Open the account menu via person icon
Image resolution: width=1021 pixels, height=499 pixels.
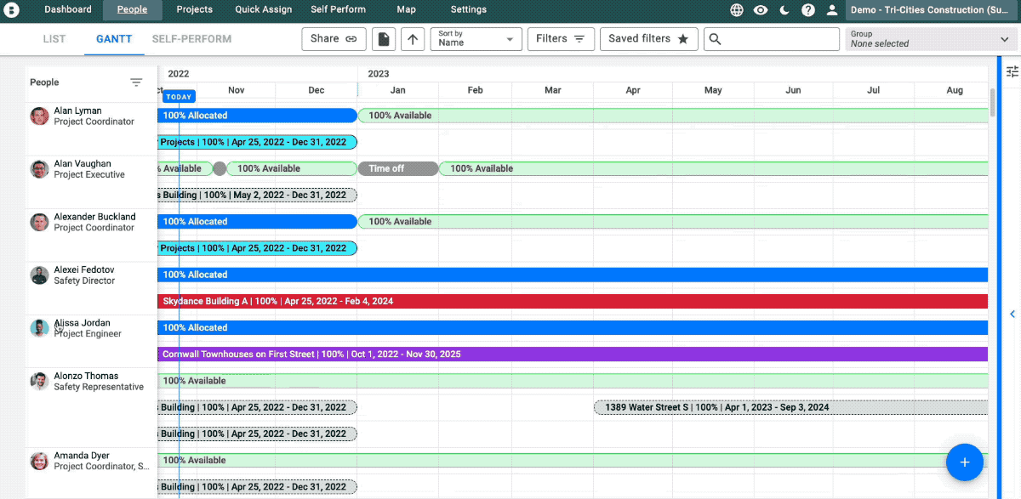tap(832, 9)
